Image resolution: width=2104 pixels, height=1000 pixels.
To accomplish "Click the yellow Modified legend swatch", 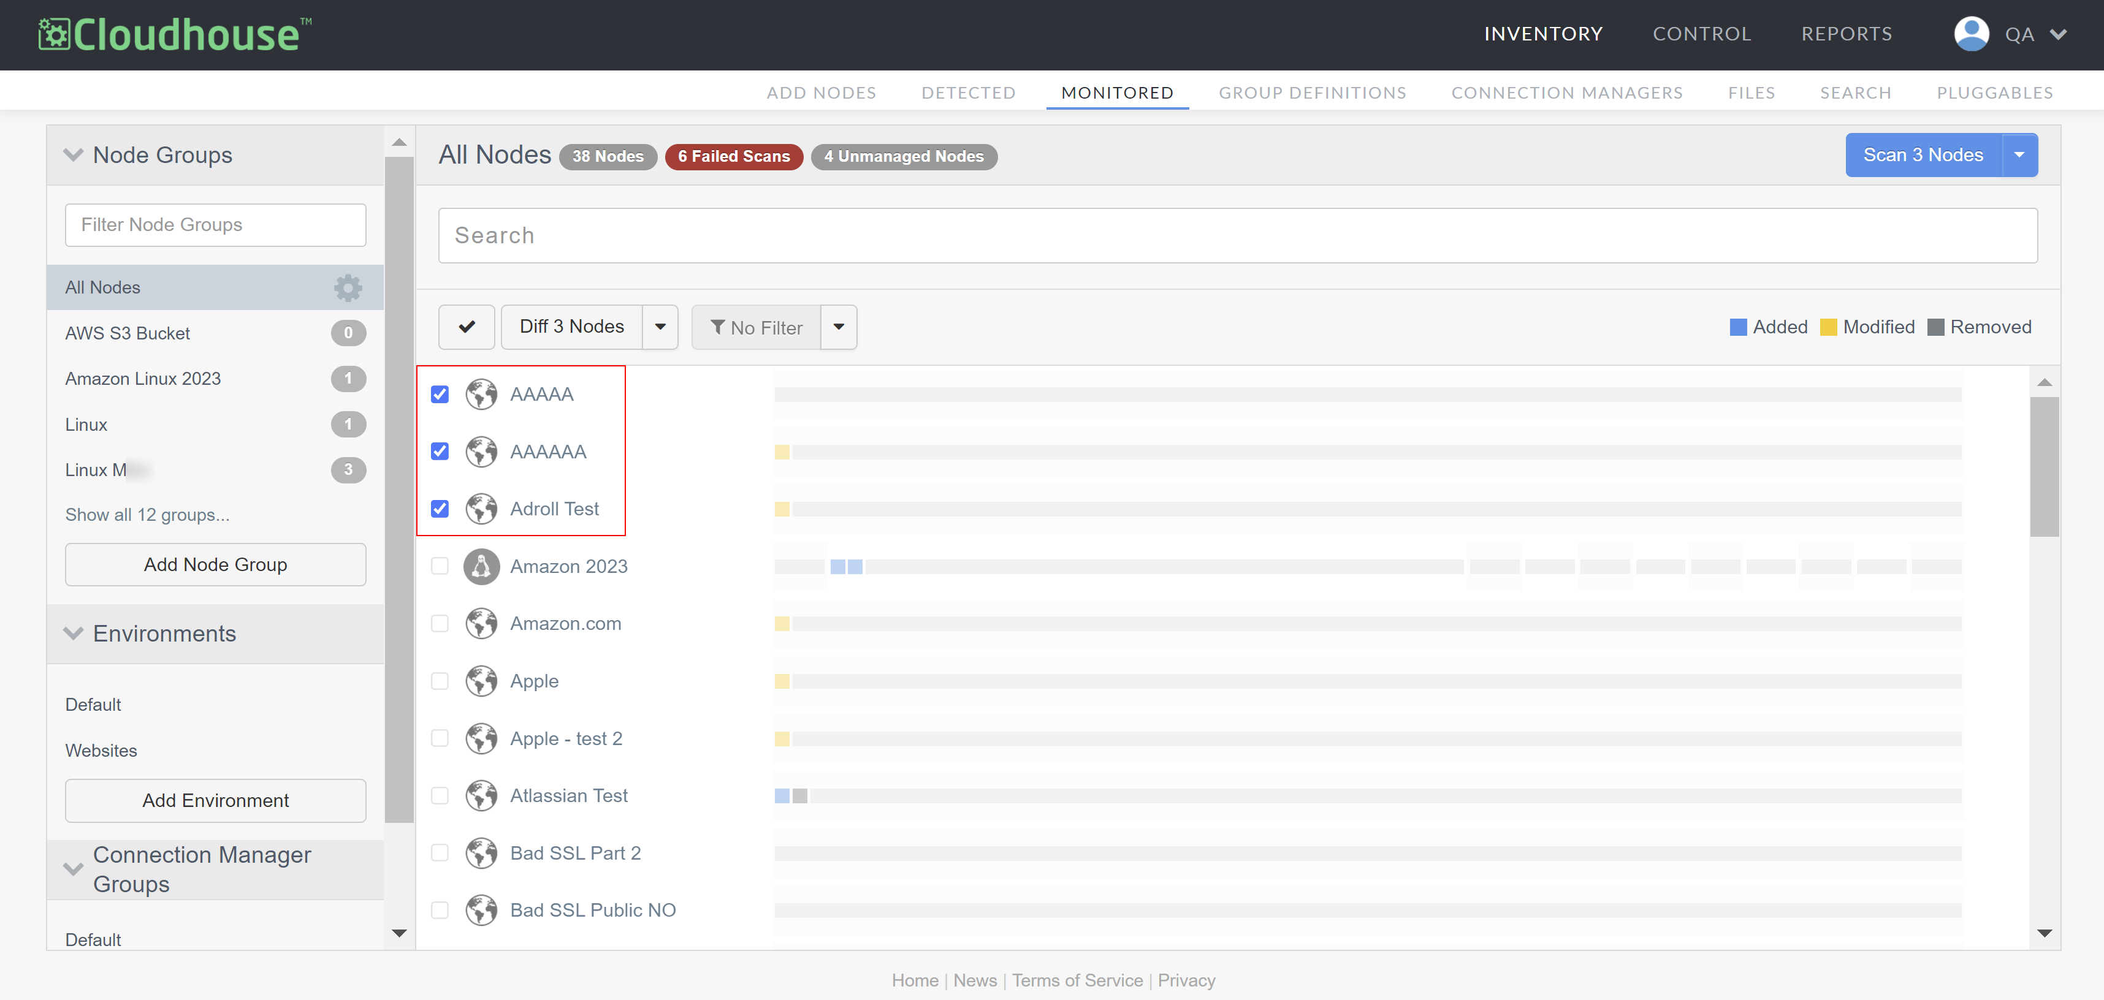I will [1828, 327].
